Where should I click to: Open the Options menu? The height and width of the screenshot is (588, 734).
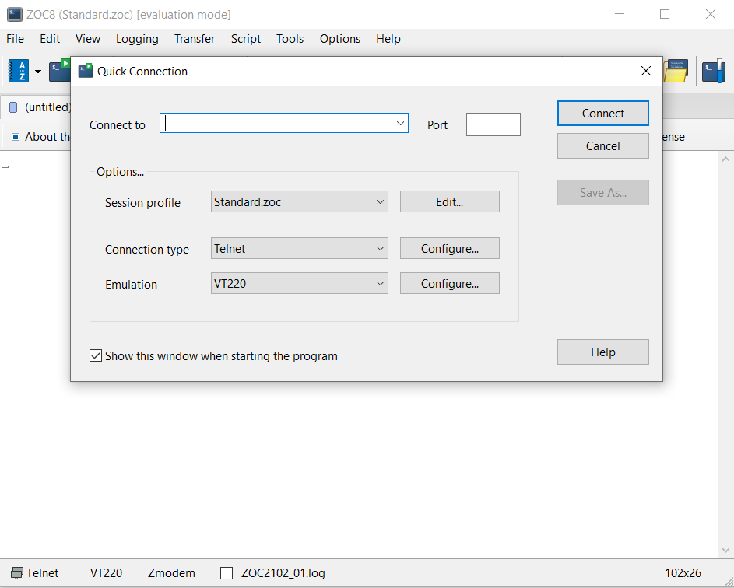click(x=340, y=39)
